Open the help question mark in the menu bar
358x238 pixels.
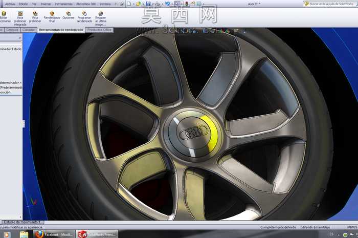point(115,4)
